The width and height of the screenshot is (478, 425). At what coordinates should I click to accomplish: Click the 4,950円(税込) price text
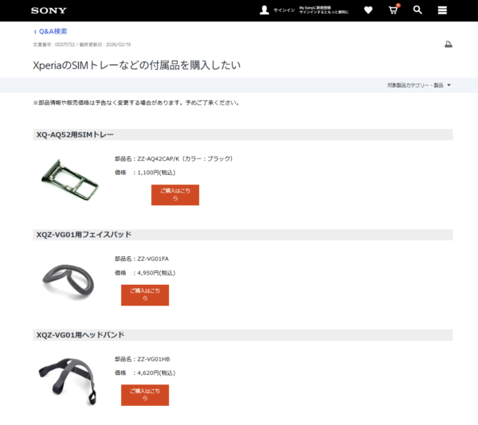156,273
